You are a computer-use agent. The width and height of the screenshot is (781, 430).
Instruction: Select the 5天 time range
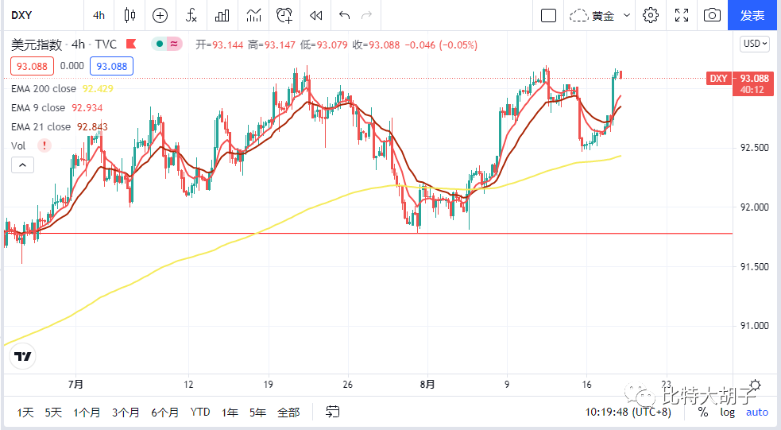pyautogui.click(x=52, y=413)
